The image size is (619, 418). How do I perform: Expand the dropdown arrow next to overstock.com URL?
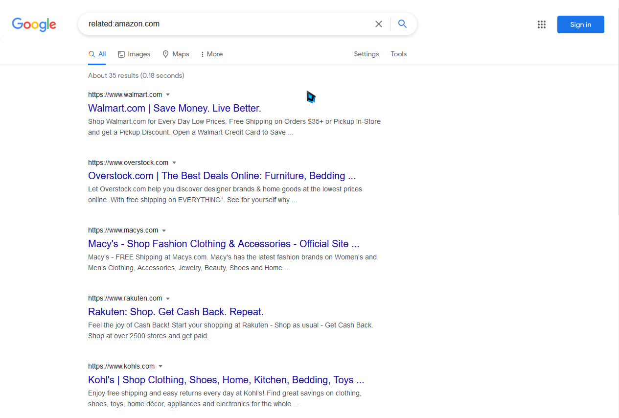[174, 163]
